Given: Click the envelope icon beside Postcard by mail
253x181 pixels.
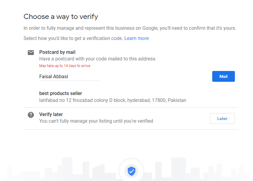Looking at the screenshot, I should (x=31, y=53).
